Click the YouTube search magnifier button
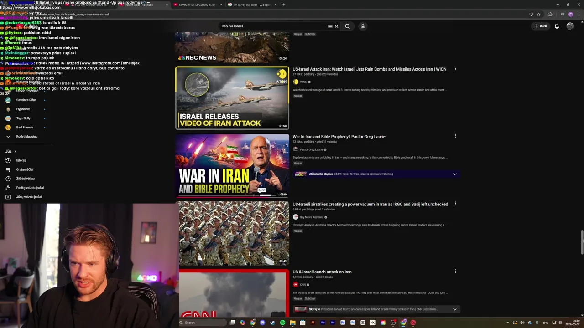The width and height of the screenshot is (584, 328). pos(347,26)
